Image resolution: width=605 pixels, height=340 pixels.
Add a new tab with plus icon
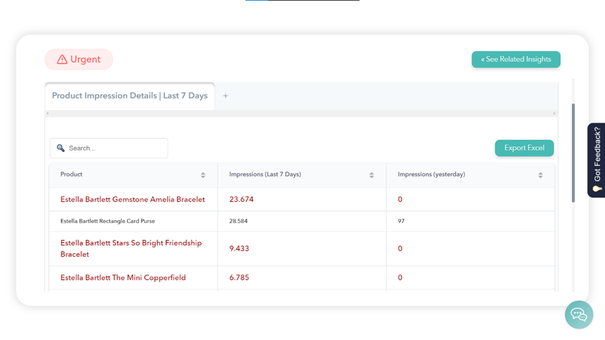click(225, 96)
